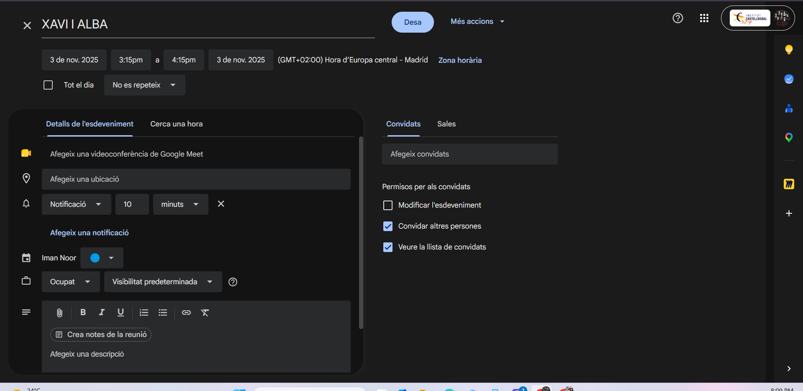The image size is (803, 391).
Task: Select the Convidats tab
Action: pyautogui.click(x=403, y=124)
